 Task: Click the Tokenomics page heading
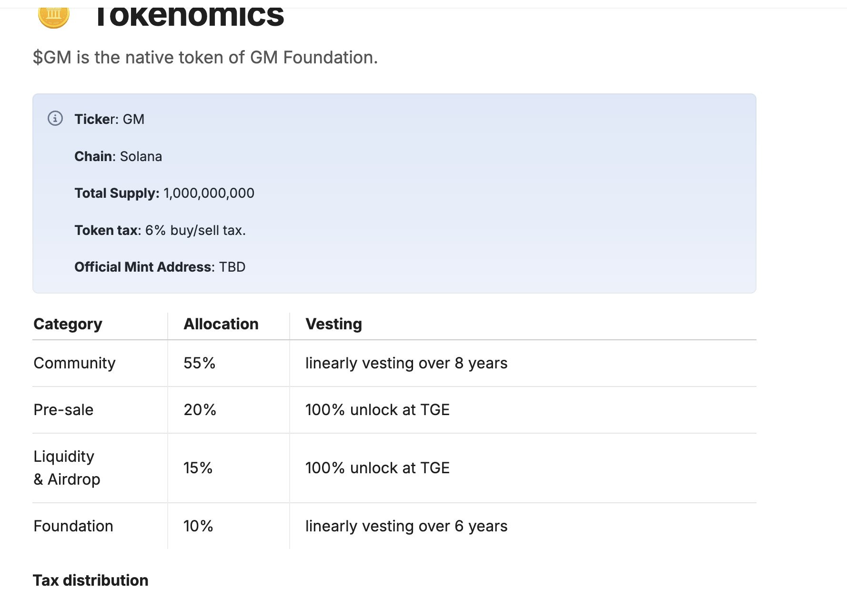coord(189,16)
